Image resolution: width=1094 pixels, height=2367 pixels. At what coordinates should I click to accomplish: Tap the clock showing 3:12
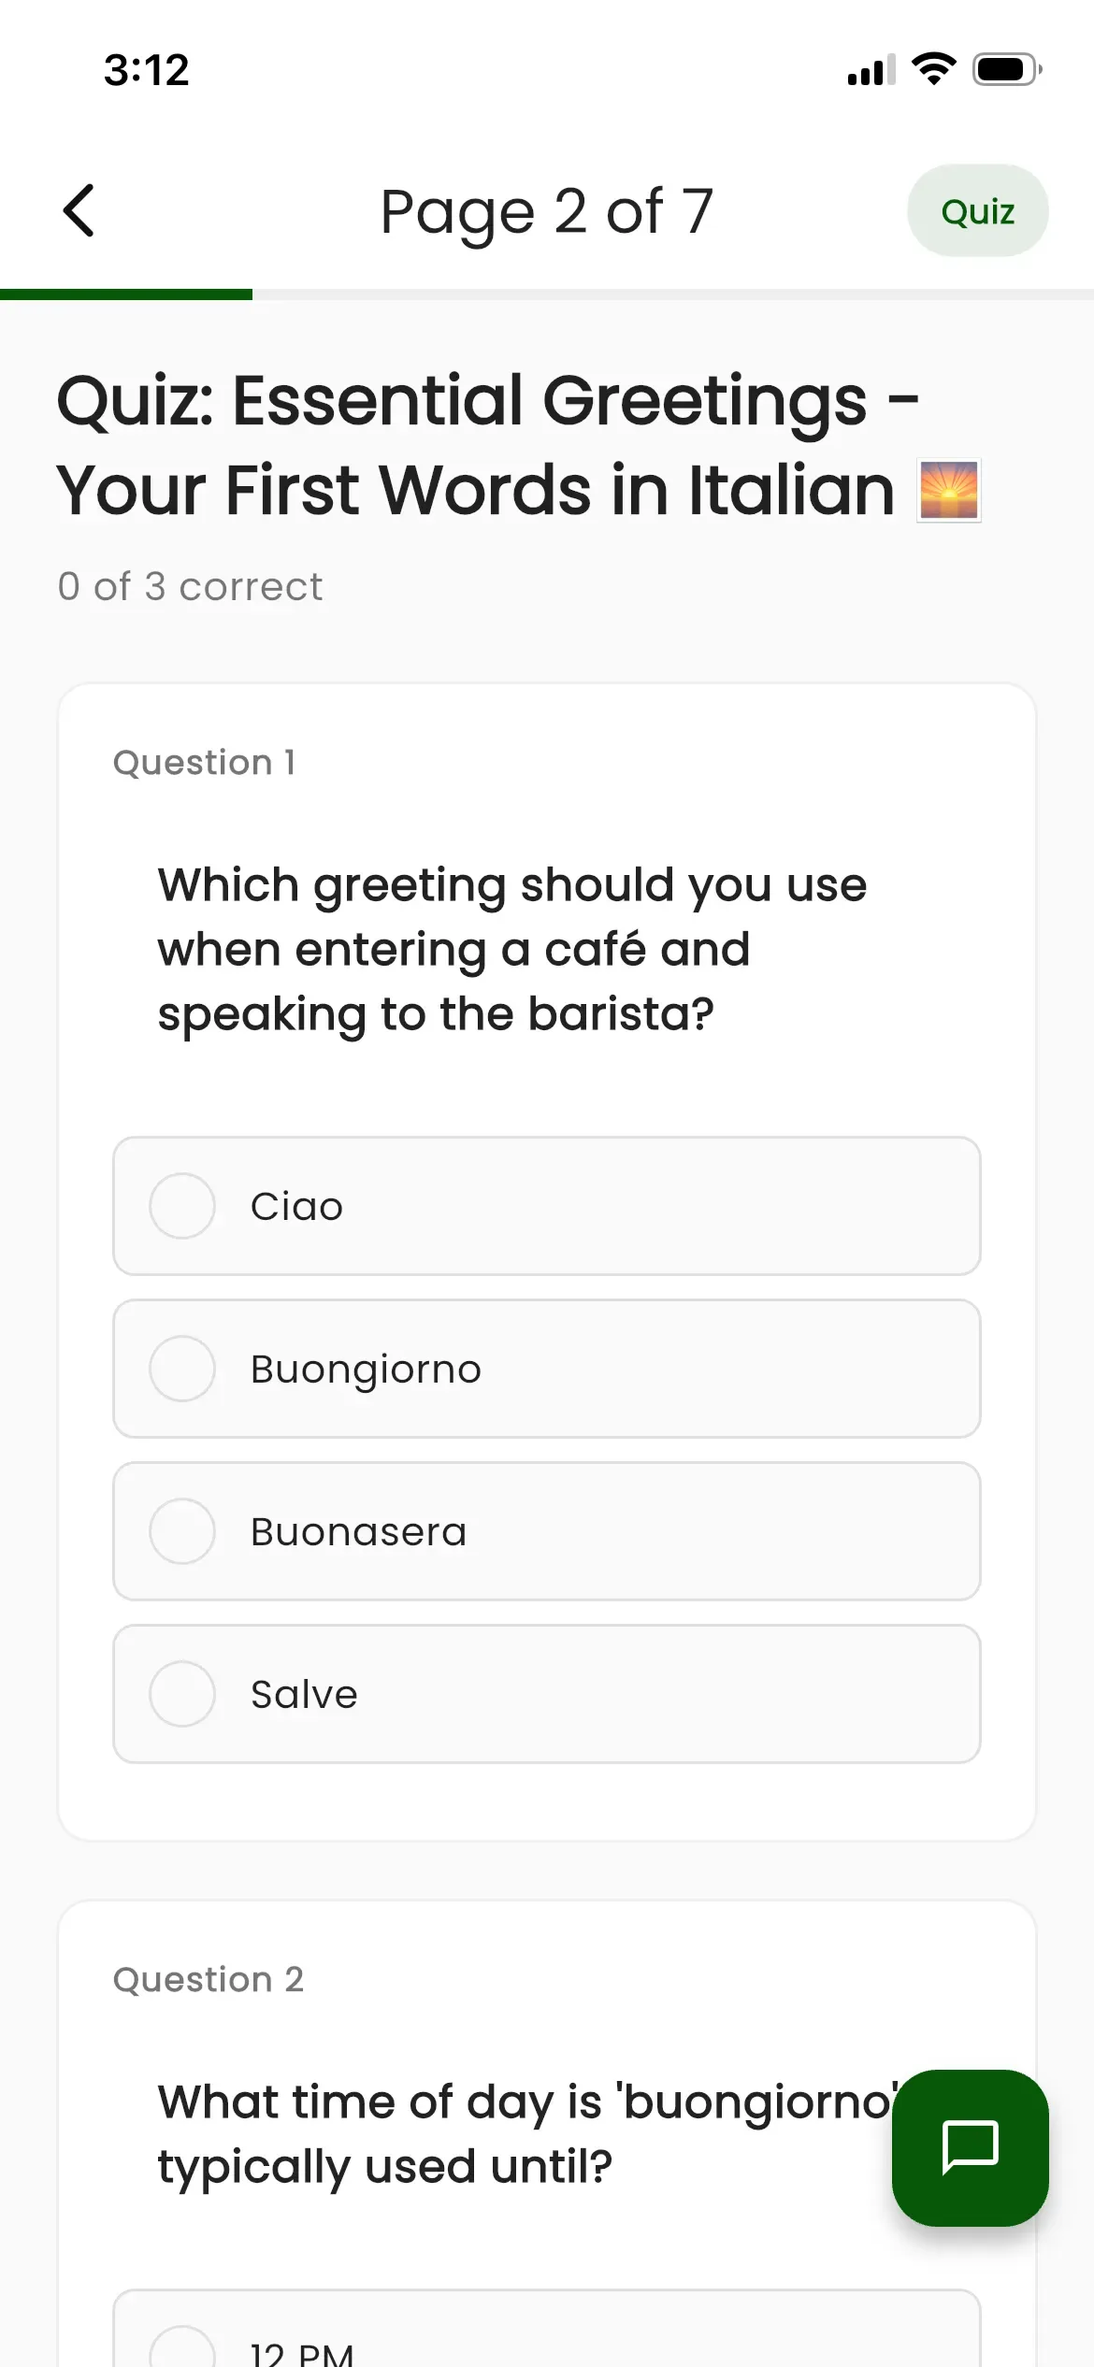click(x=147, y=70)
